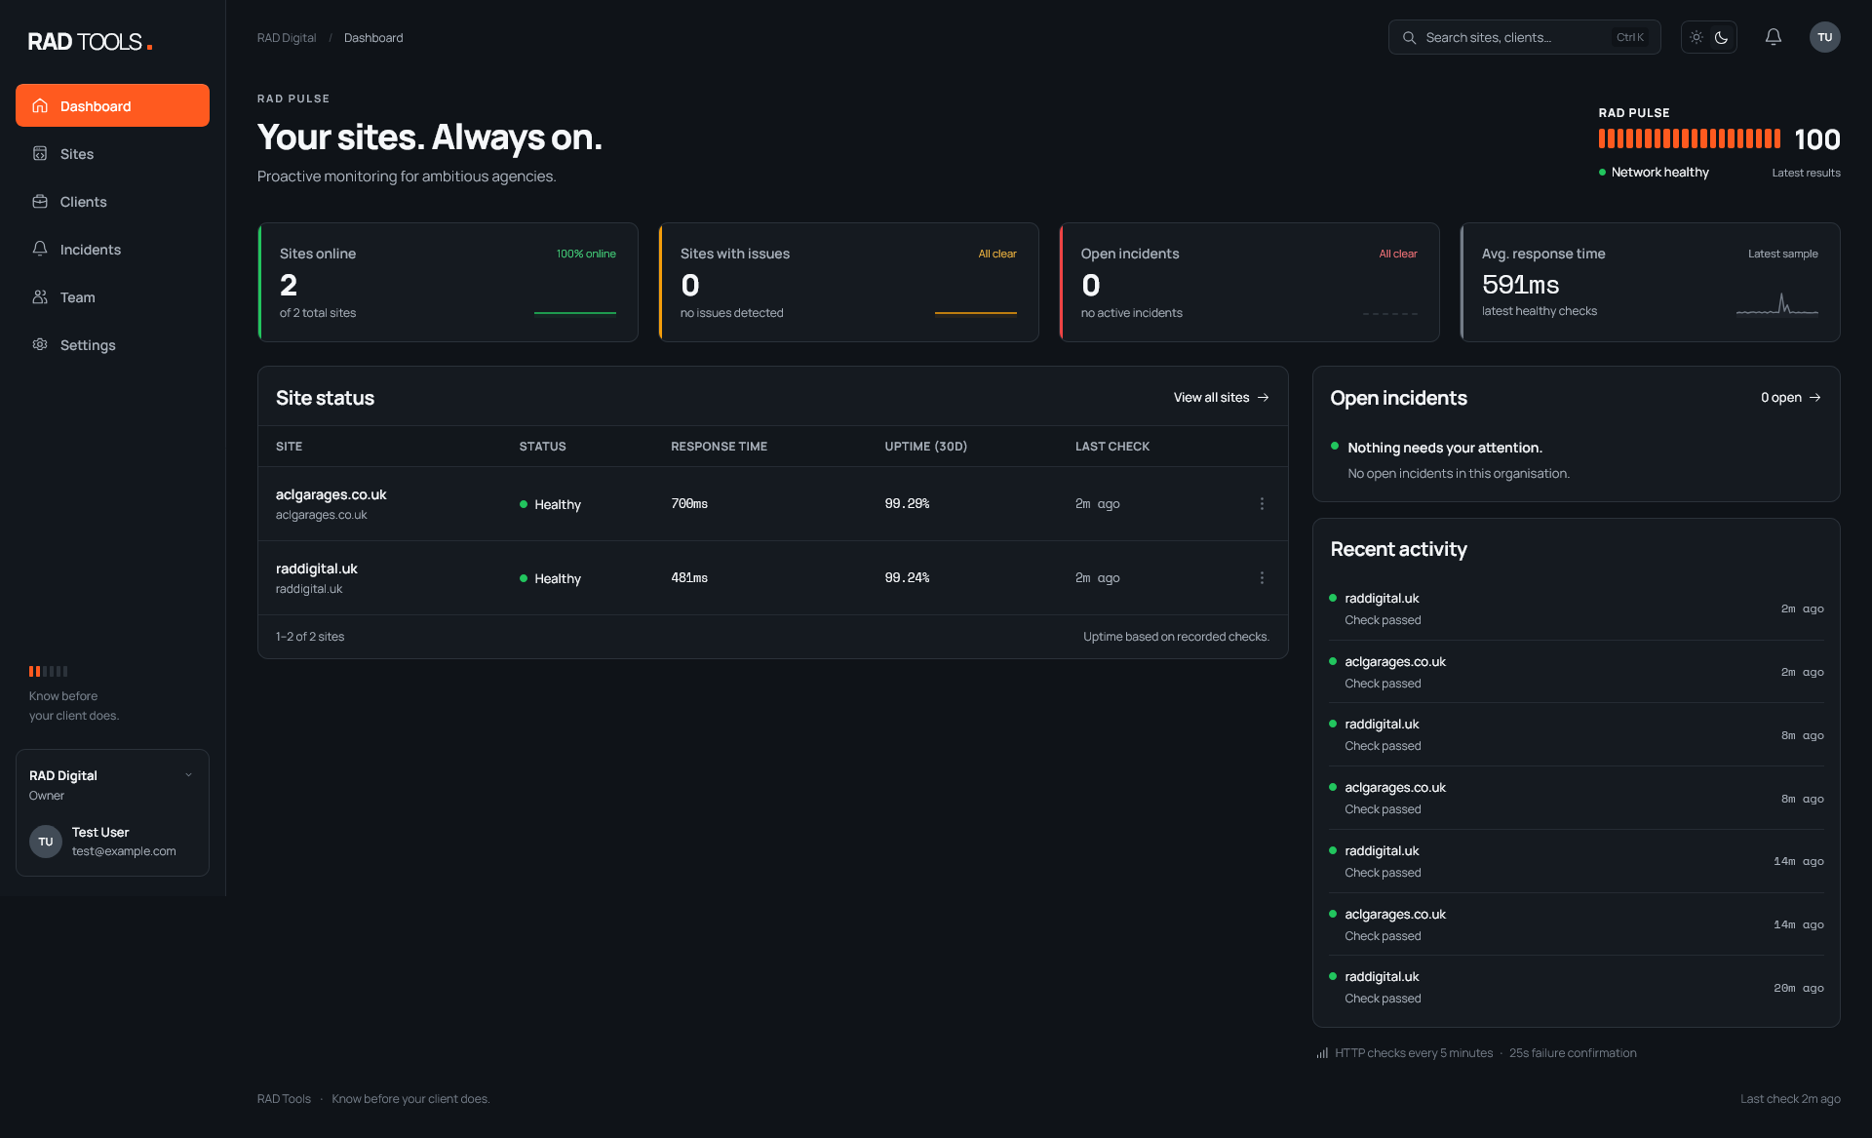
Task: Click the Settings gear icon
Action: coord(40,344)
